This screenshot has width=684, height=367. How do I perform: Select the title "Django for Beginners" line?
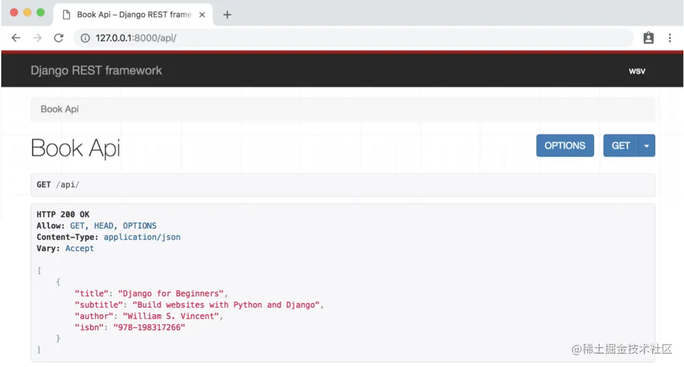click(x=151, y=293)
